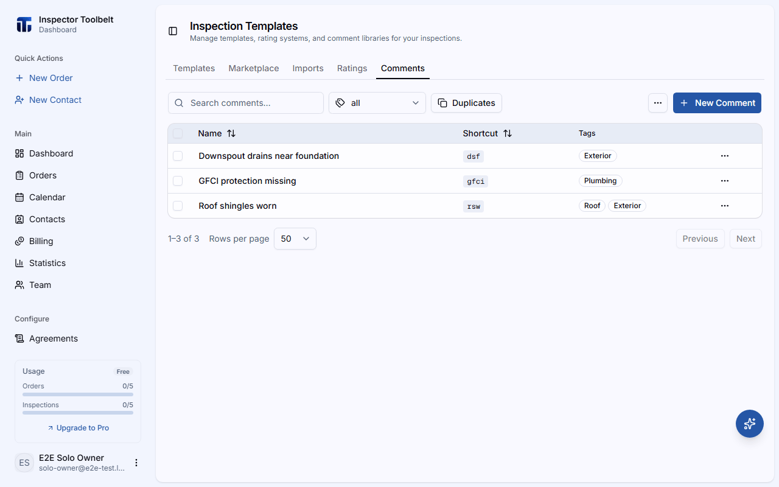Viewport: 779px width, 487px height.
Task: Open the user account three-dot menu
Action: coord(136,463)
